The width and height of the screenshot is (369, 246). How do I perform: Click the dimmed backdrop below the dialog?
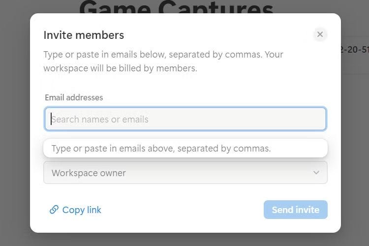(185, 240)
